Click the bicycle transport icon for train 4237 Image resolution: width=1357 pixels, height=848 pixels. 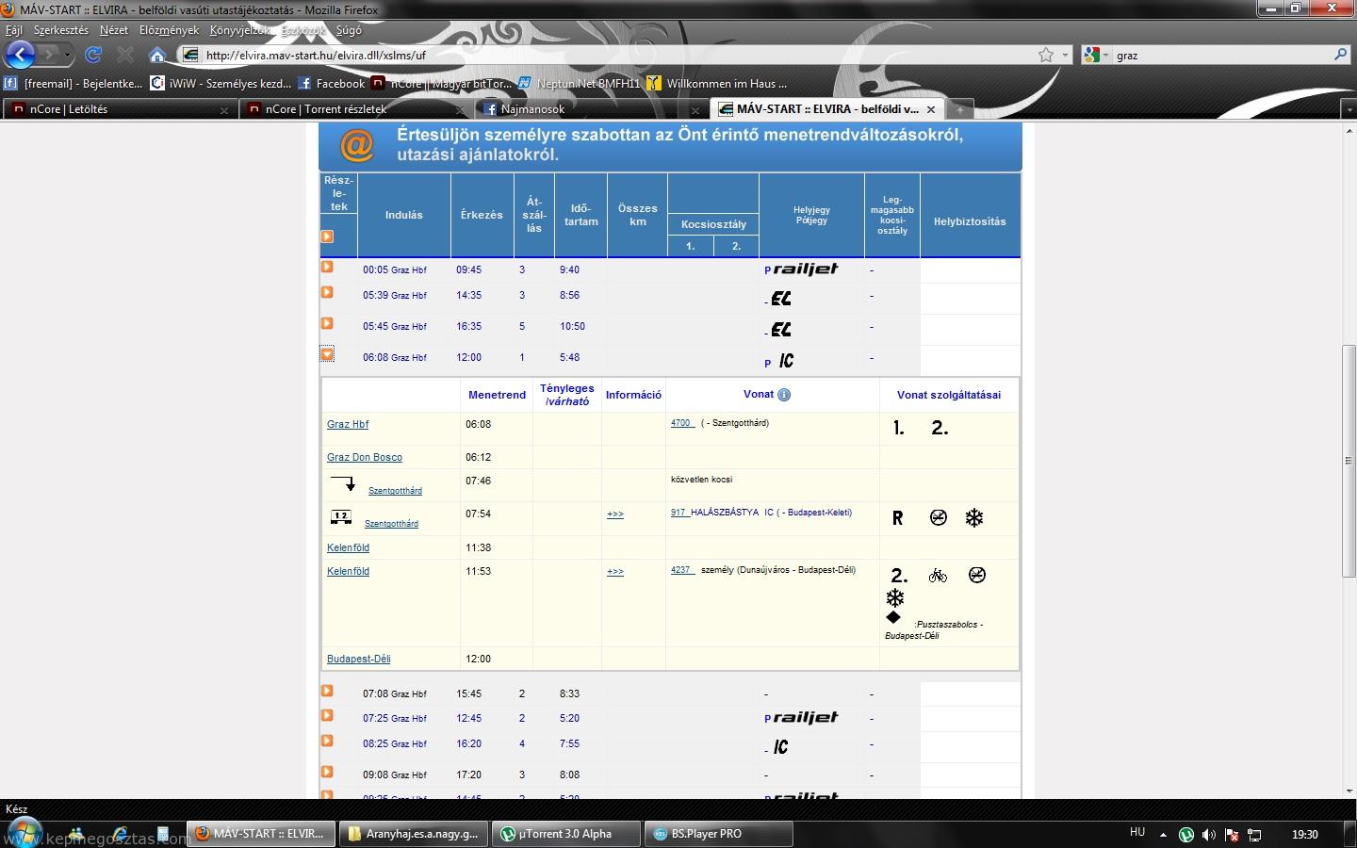(x=938, y=575)
